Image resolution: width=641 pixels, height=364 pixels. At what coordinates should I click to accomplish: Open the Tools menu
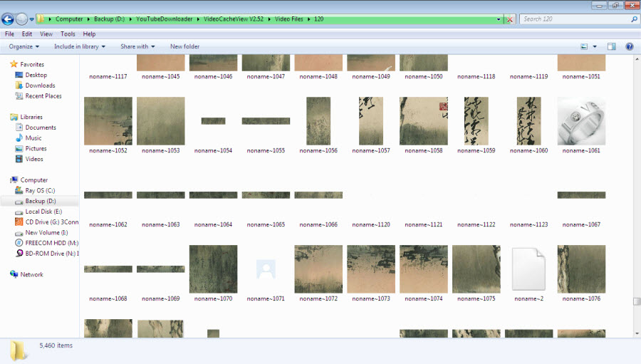[68, 34]
